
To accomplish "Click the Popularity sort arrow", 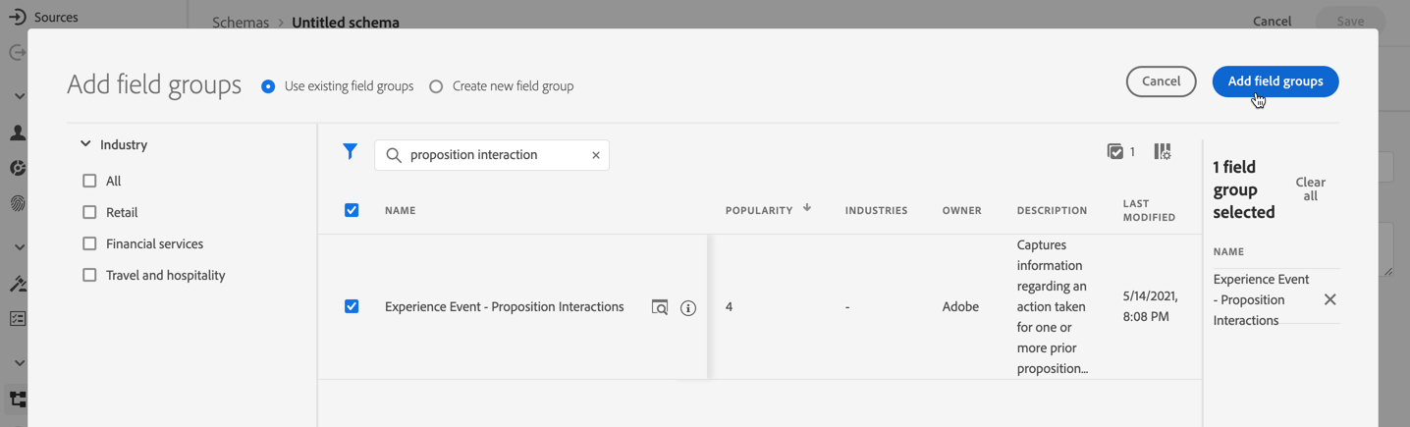I will coord(807,208).
